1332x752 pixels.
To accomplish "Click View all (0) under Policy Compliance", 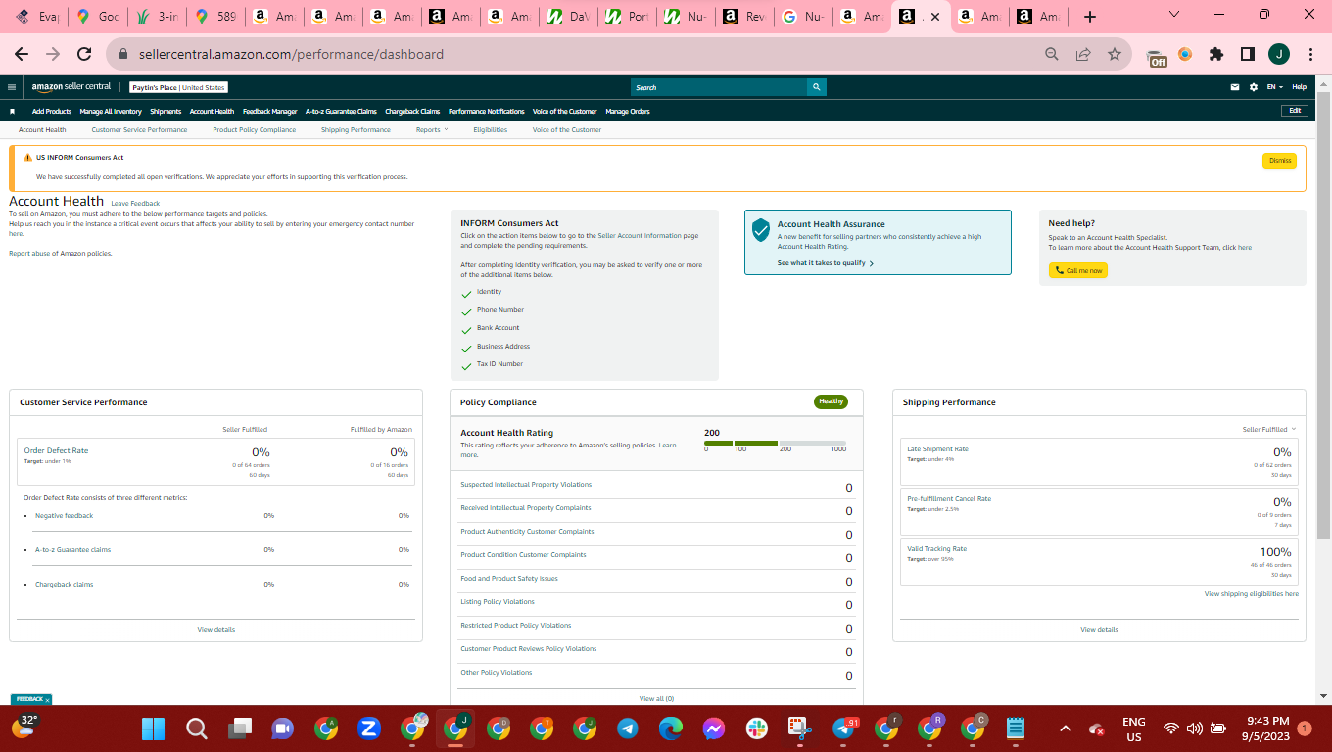I will (656, 699).
